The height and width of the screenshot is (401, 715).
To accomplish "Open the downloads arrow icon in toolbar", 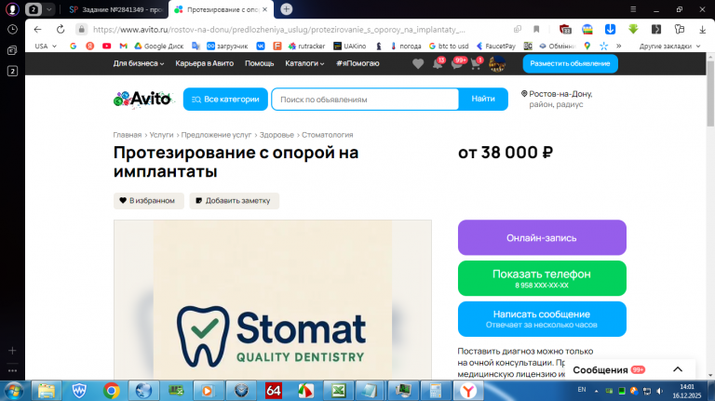I will [702, 29].
